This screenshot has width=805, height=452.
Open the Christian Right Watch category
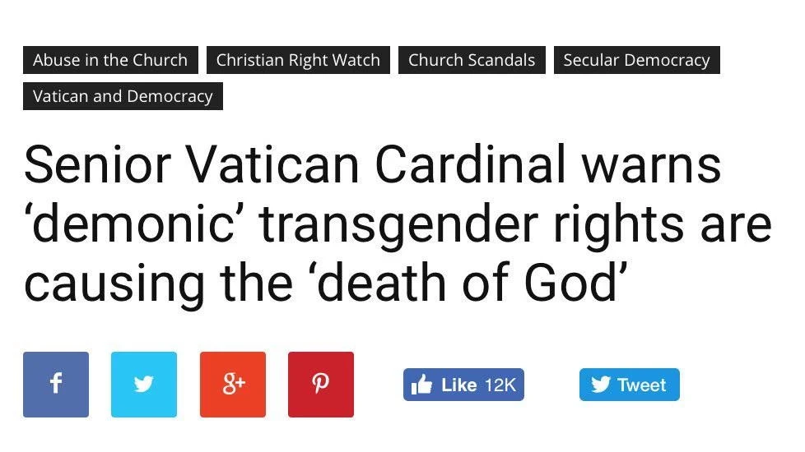pos(298,60)
